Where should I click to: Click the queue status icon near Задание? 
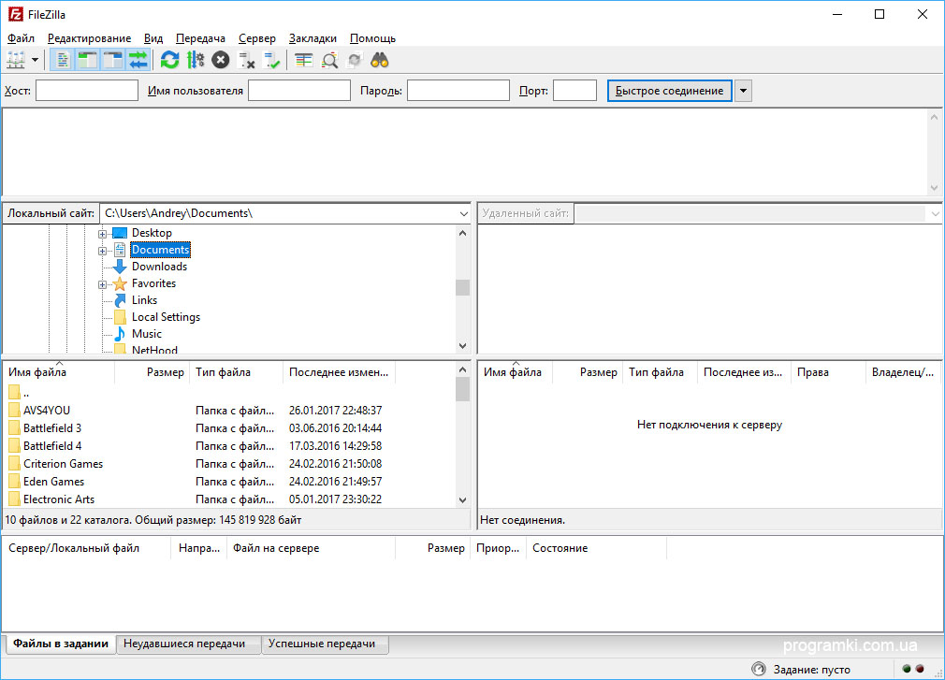click(x=759, y=669)
